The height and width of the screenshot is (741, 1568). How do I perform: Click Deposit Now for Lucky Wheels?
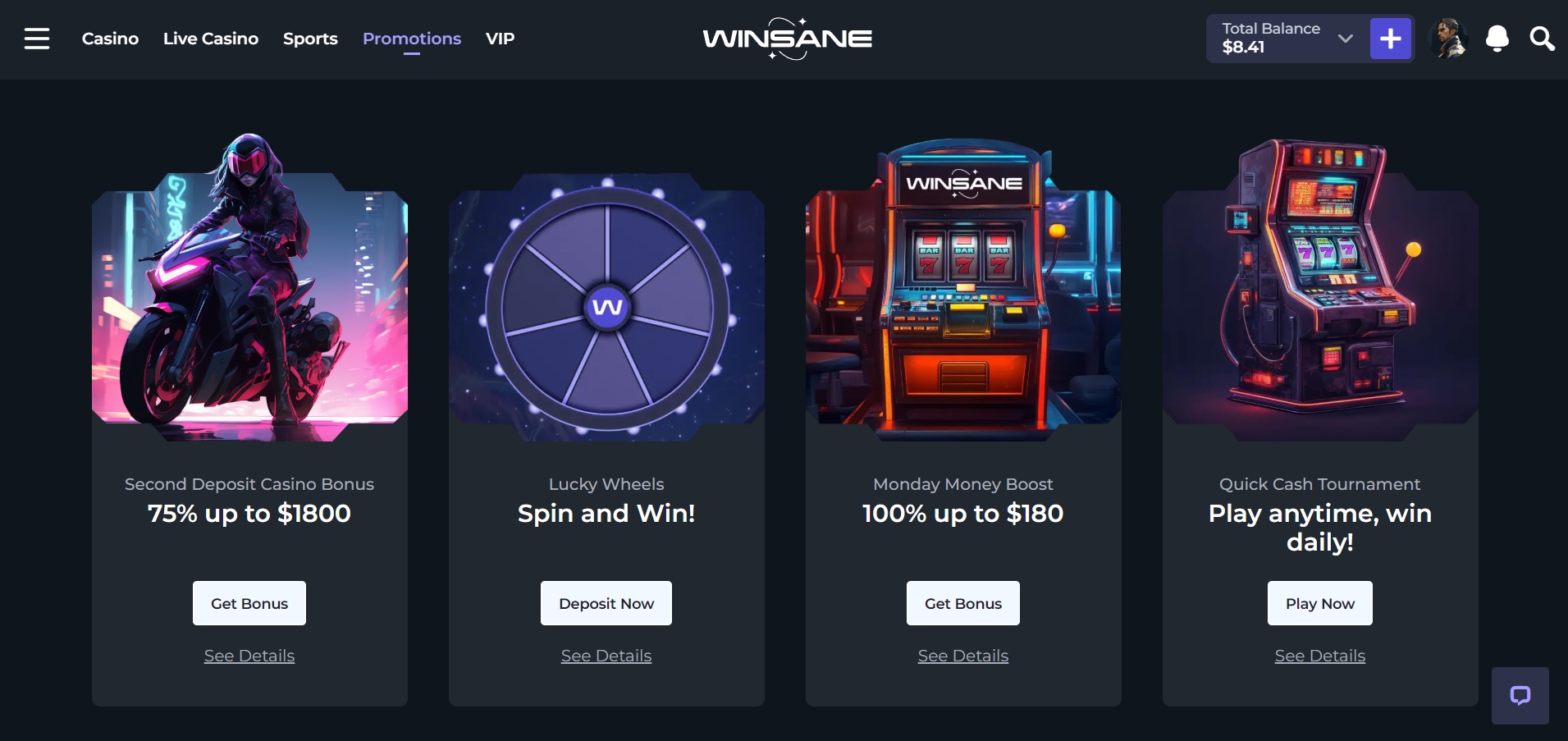tap(606, 603)
